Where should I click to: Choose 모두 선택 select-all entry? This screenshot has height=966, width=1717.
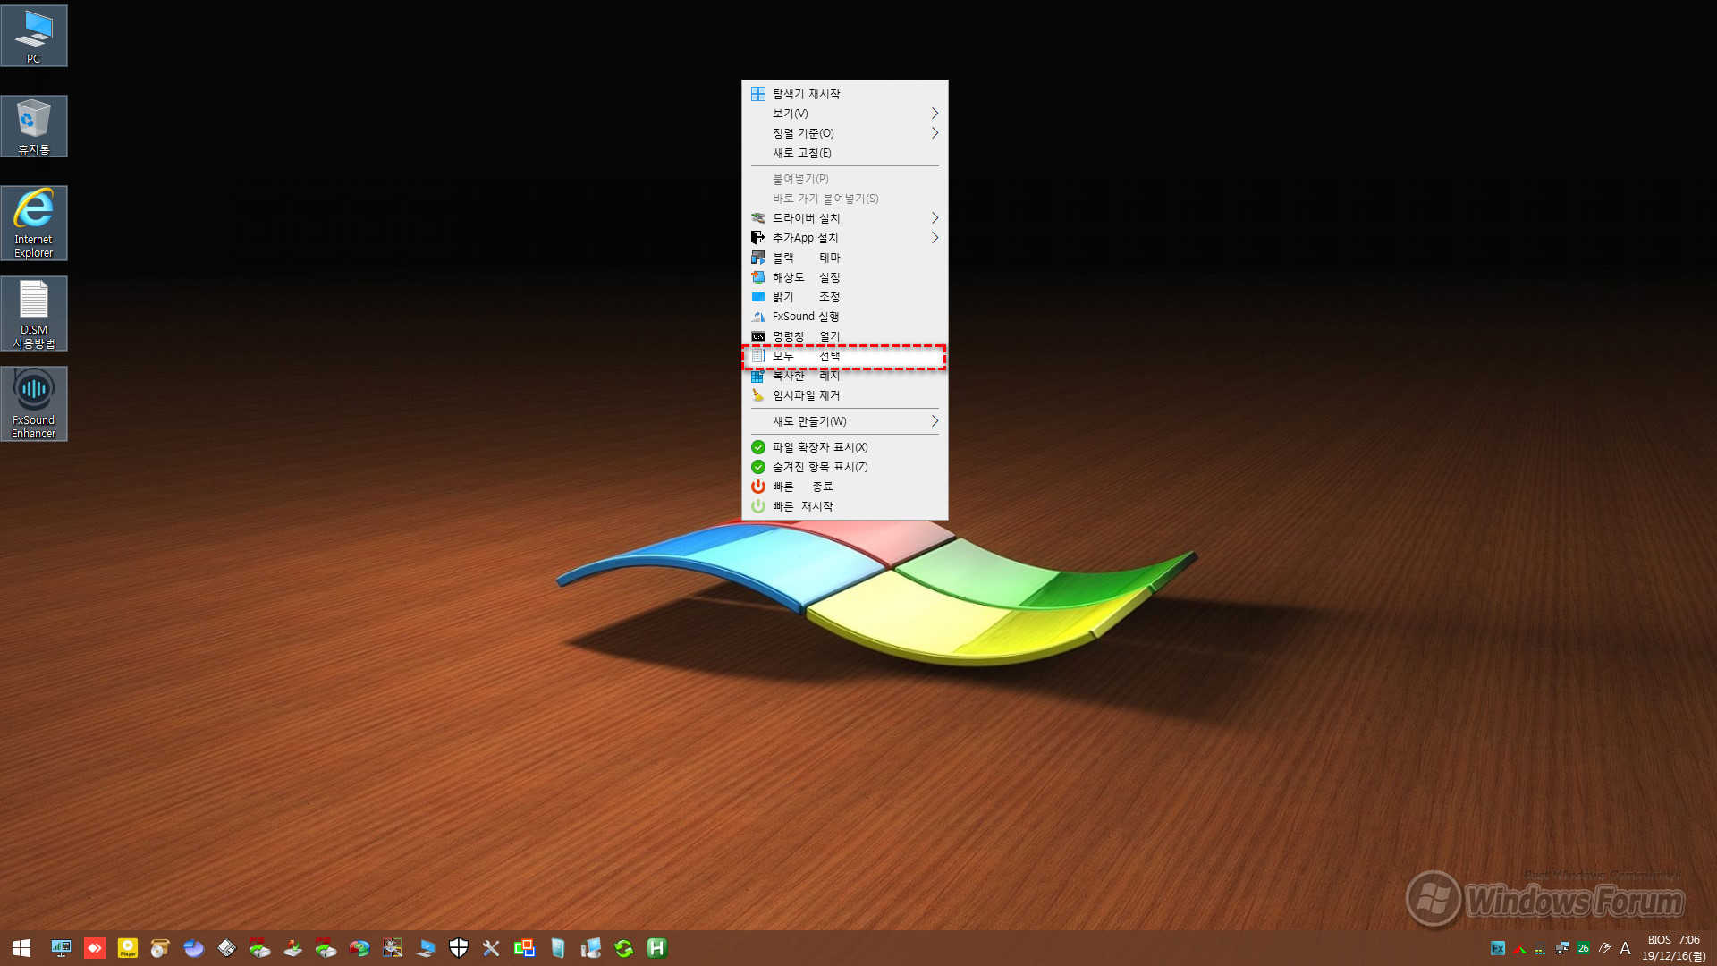pyautogui.click(x=844, y=356)
